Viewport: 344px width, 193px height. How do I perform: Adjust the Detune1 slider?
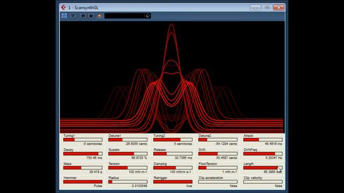point(128,139)
